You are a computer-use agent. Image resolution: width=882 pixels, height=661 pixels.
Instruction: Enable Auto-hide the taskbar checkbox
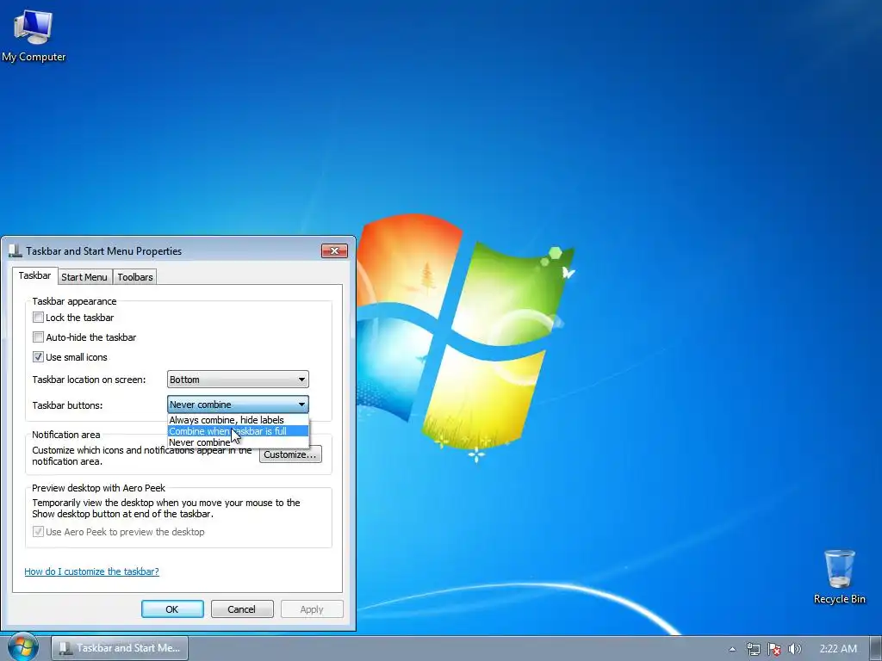tap(38, 337)
